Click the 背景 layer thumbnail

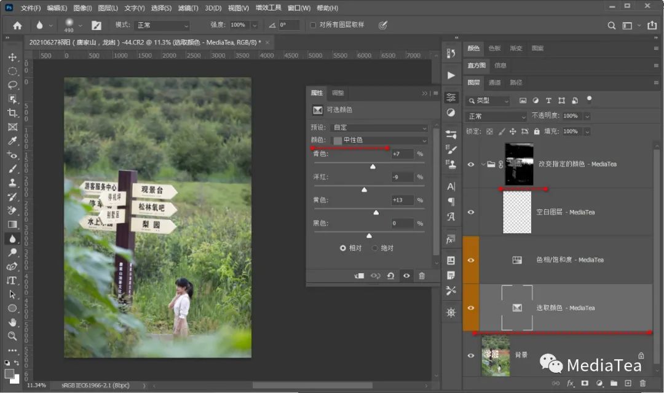point(496,356)
